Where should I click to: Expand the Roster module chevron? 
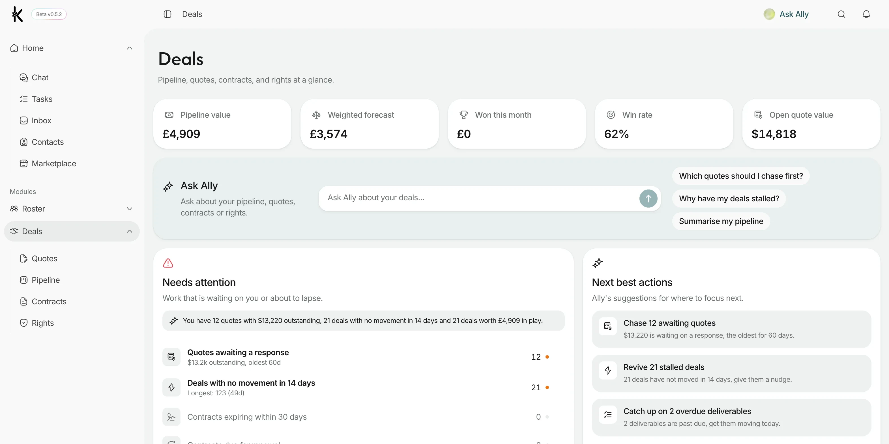point(129,209)
